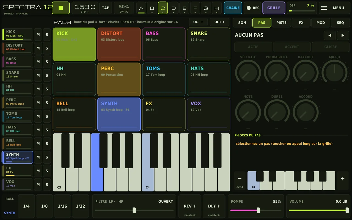This screenshot has height=220, width=352.
Task: Click the VOLUME slider handle
Action: click(x=347, y=210)
